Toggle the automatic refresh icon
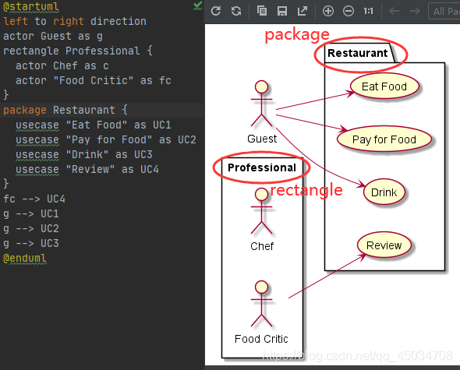460x370 pixels. pyautogui.click(x=236, y=11)
